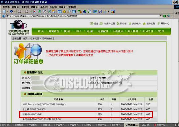
Task: Open the 帮助 menu in the menu bar
Action: (72, 7)
